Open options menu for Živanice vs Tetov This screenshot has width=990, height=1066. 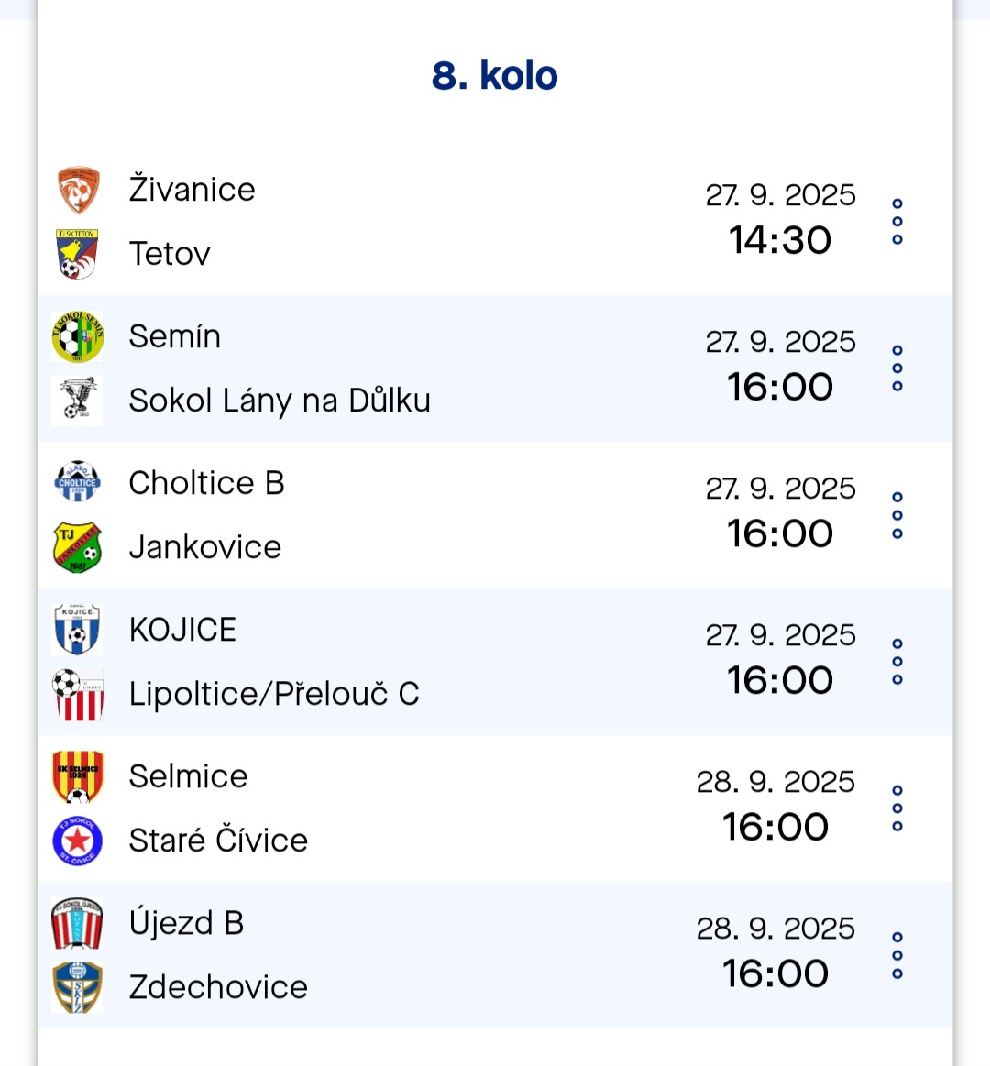click(897, 222)
